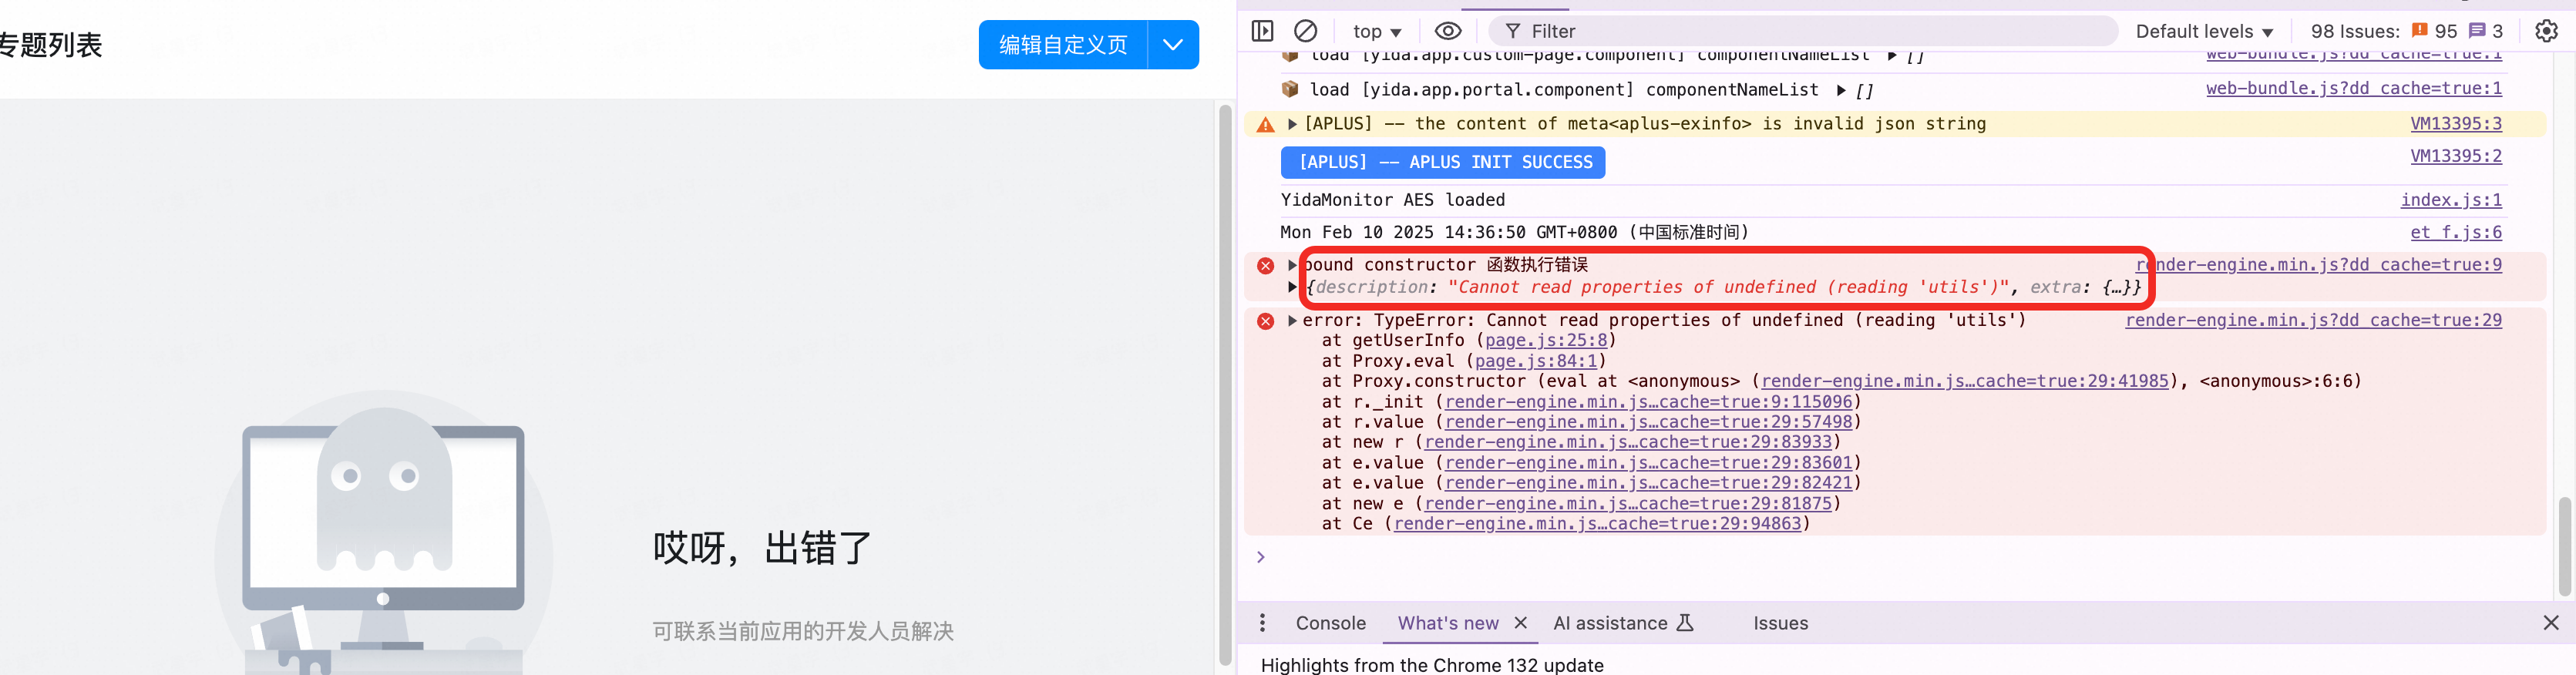Viewport: 2576px width, 675px height.
Task: Open the 3 messages blue badge
Action: [2486, 31]
